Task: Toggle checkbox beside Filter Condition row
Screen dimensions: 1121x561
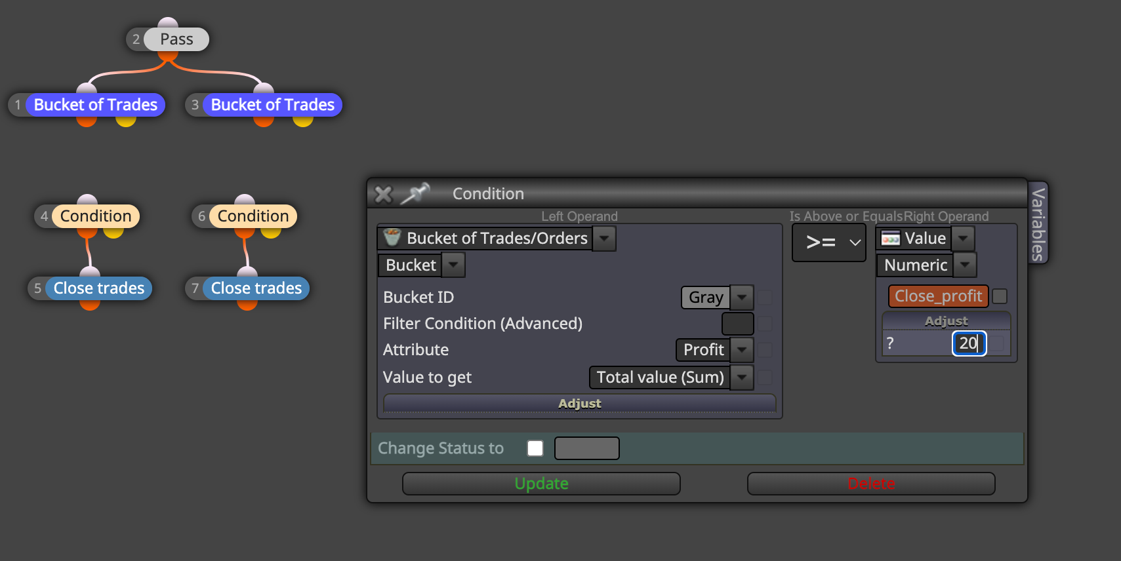Action: (765, 324)
